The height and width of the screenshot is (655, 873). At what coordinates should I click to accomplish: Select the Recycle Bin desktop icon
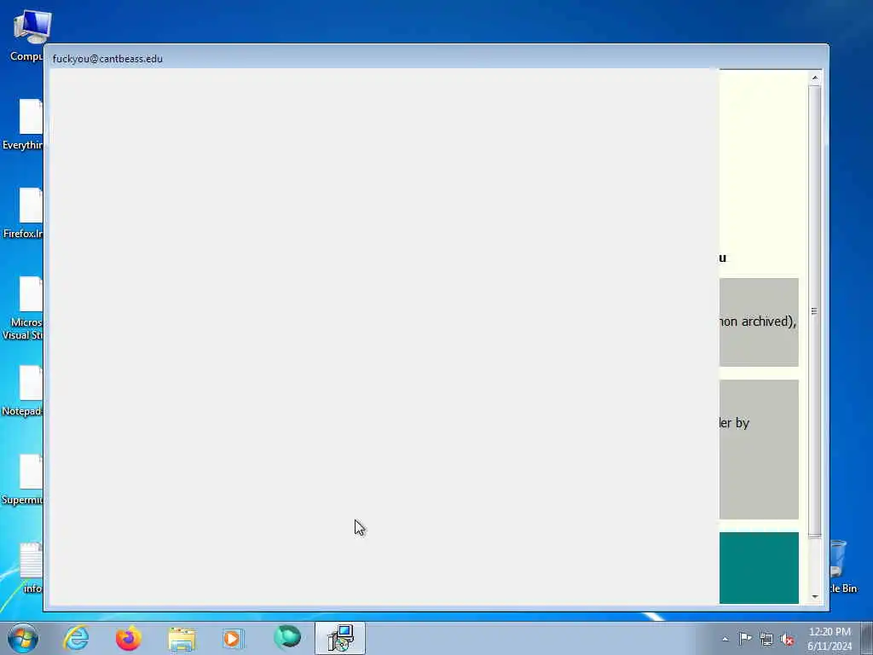[843, 567]
